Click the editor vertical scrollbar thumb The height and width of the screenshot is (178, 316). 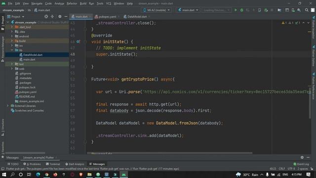click(x=310, y=102)
